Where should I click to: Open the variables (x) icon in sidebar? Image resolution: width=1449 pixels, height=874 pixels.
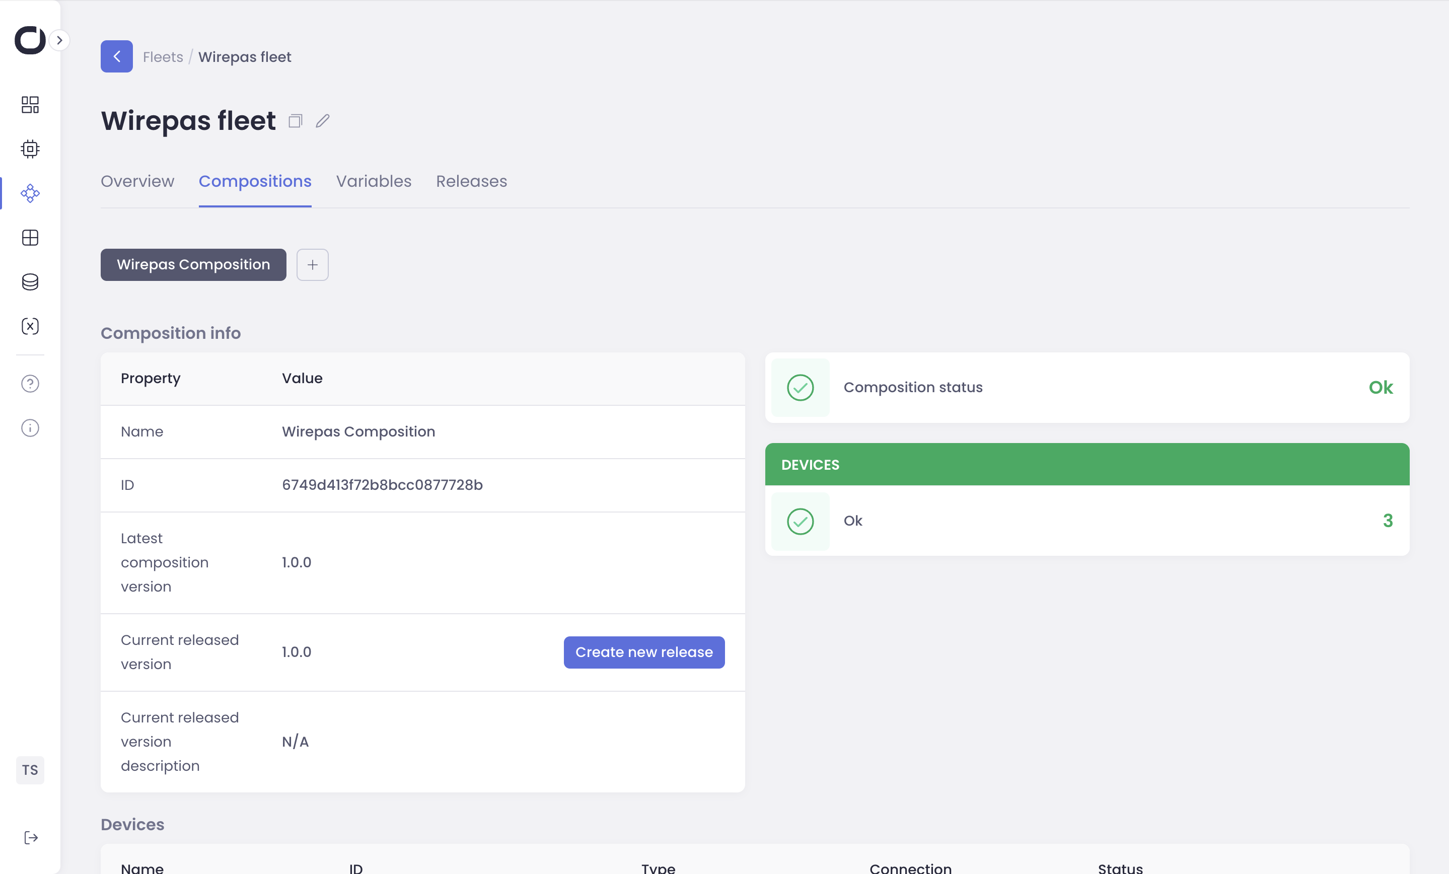[30, 326]
